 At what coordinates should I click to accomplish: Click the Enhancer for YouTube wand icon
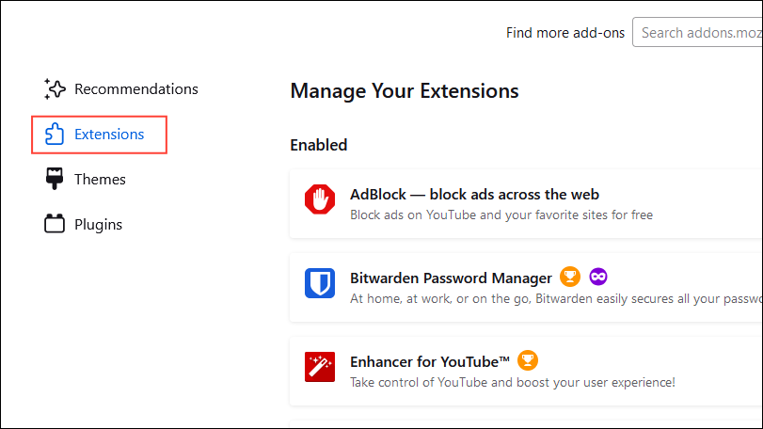pos(320,366)
